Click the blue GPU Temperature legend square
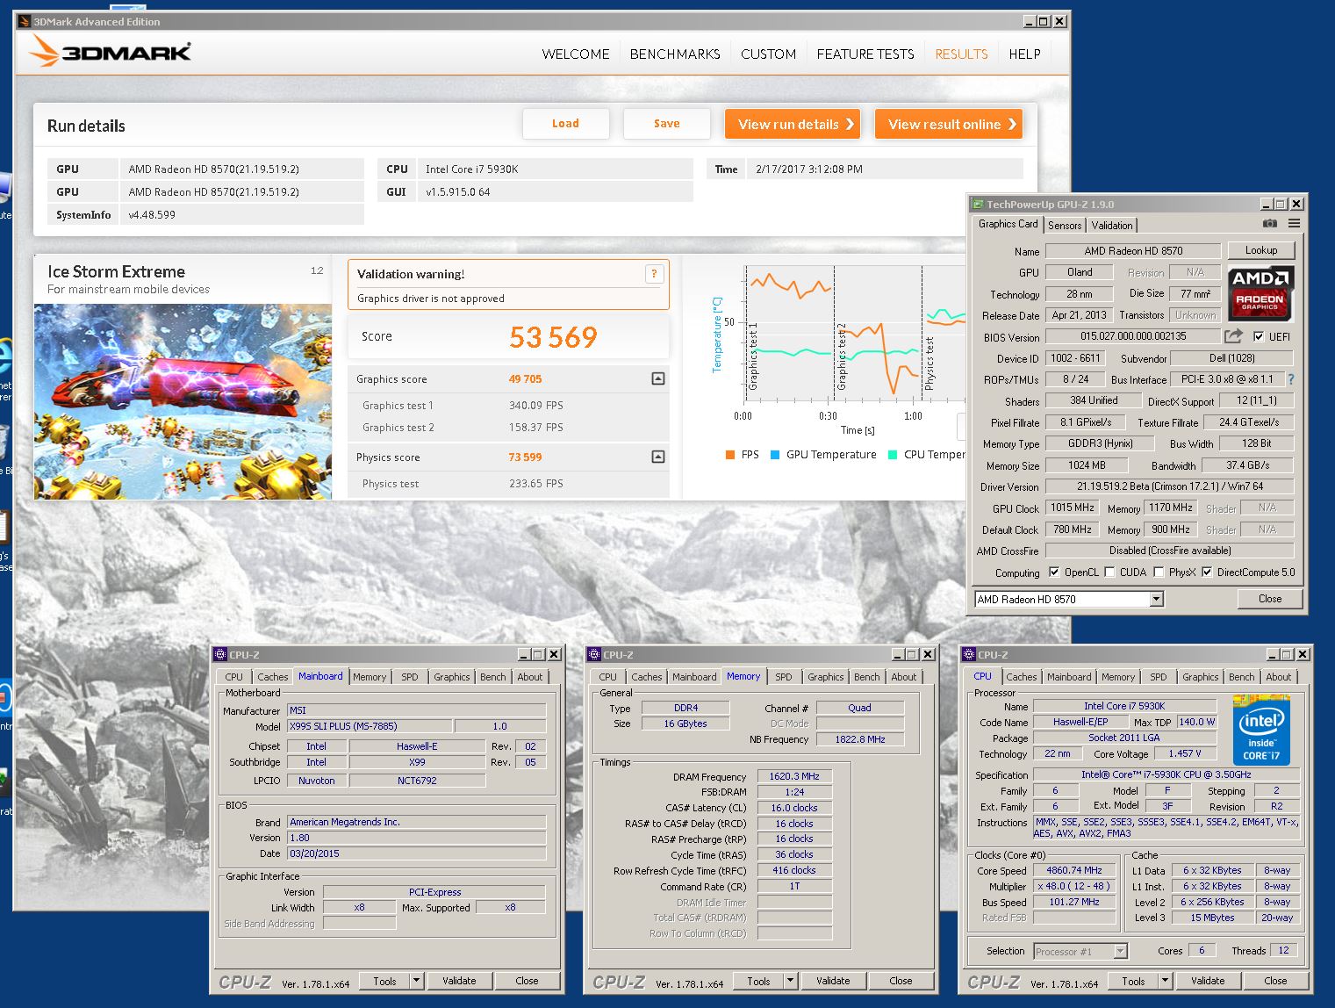This screenshot has width=1335, height=1008. tap(775, 455)
